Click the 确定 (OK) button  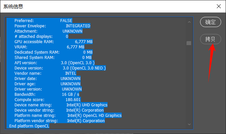210,22
